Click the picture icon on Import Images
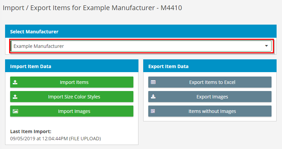Screen dimensions: 282x149 pos(16,111)
